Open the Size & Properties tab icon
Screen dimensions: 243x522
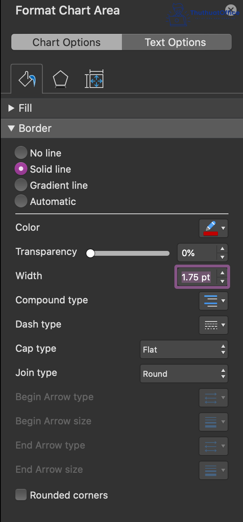(x=94, y=79)
